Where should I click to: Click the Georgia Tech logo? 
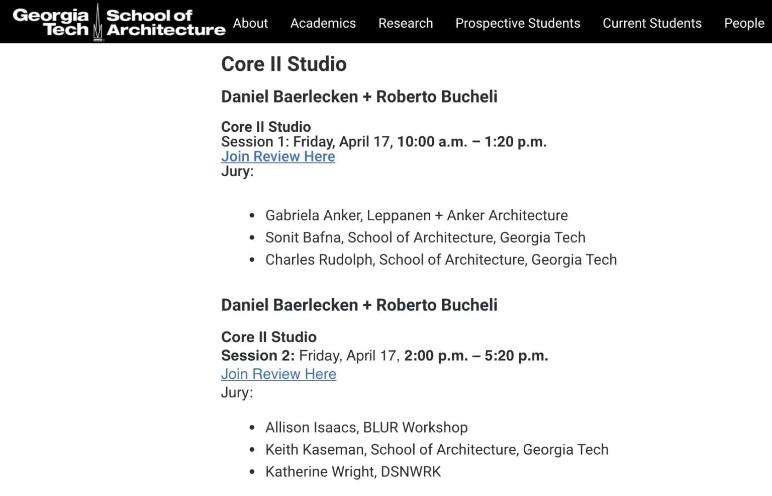click(x=50, y=22)
